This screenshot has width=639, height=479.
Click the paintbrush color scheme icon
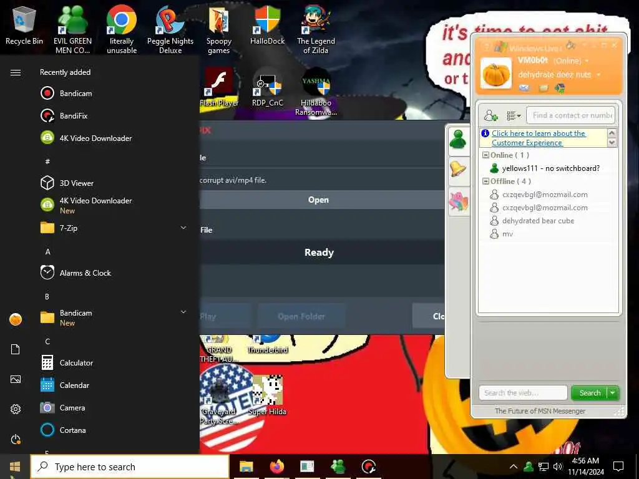click(571, 45)
